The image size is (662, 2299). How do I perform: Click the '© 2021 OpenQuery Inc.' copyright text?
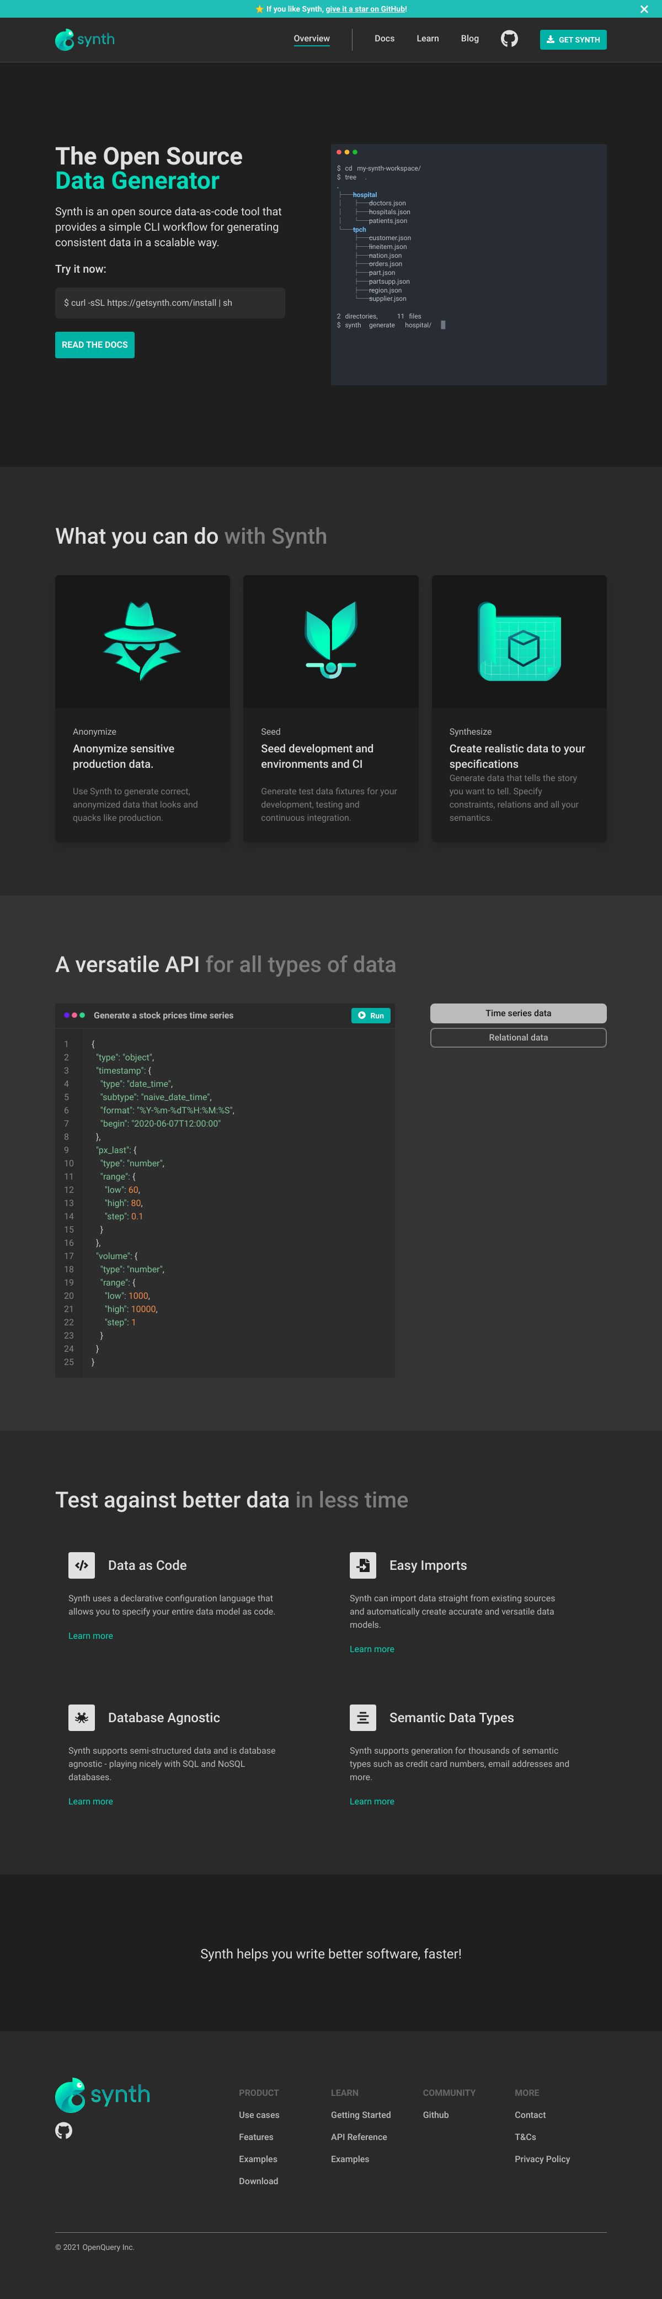click(x=94, y=2247)
